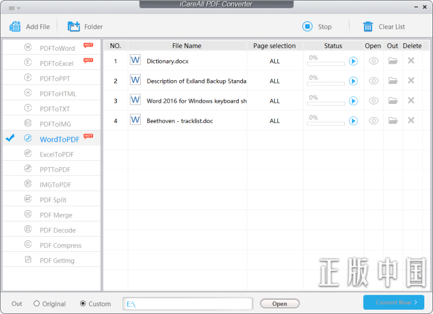
Task: Select the Custom output radio button
Action: (x=83, y=304)
